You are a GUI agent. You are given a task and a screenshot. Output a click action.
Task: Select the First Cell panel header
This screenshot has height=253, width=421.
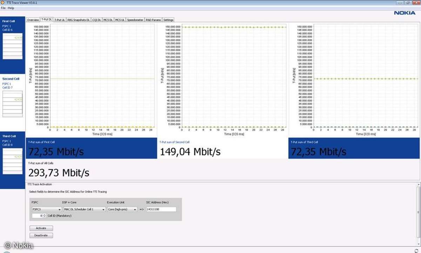click(x=9, y=21)
